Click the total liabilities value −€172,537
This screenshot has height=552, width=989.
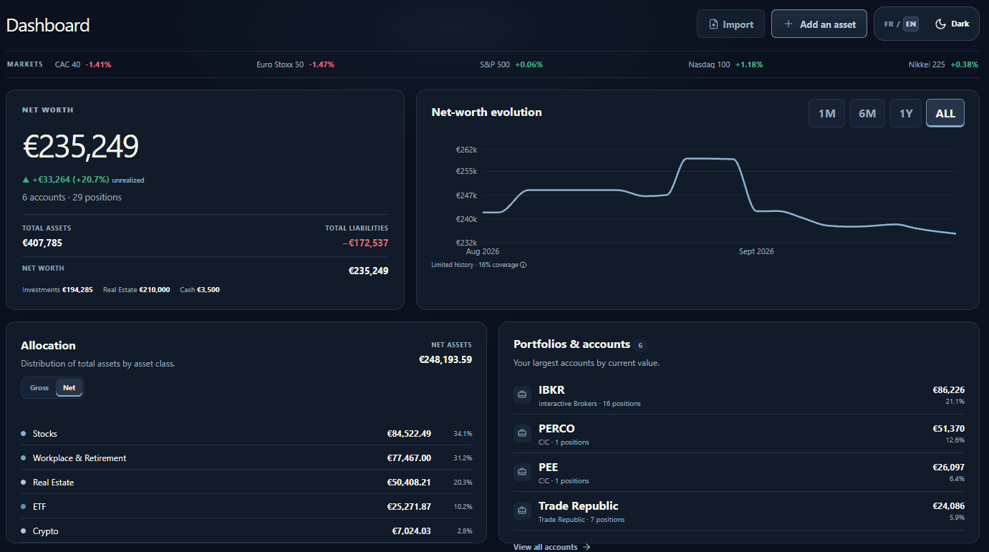[365, 243]
